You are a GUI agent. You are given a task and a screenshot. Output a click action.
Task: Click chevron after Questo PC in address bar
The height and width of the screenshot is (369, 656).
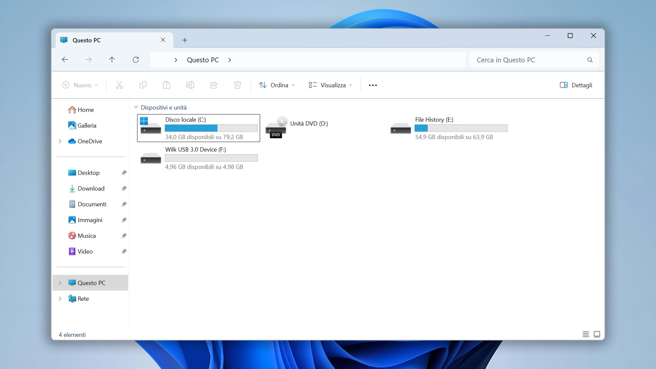pos(230,60)
